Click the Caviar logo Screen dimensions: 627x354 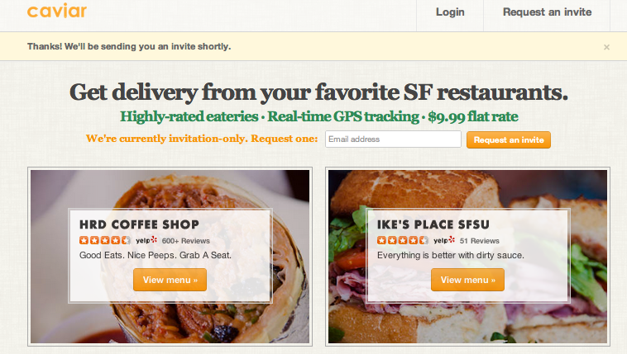[57, 12]
